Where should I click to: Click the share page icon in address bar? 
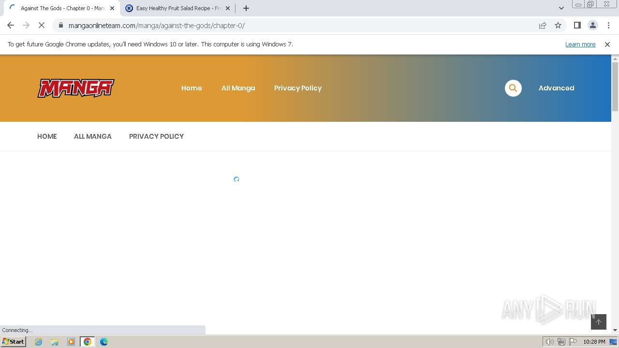tap(543, 25)
